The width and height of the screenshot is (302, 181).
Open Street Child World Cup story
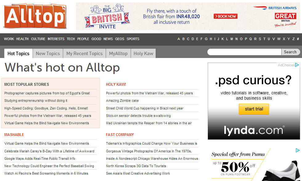point(145,108)
